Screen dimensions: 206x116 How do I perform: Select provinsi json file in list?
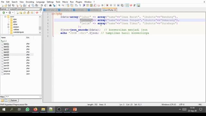pos(7,74)
